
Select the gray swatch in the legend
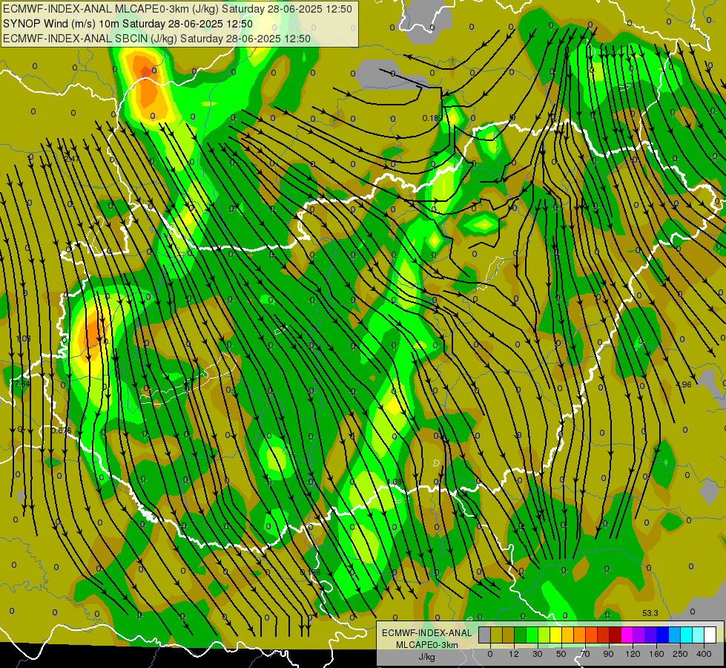[x=484, y=635]
